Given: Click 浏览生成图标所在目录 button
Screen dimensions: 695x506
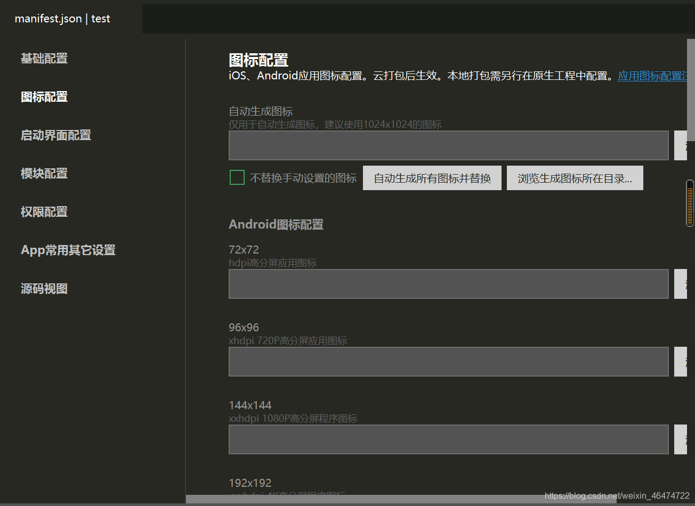Looking at the screenshot, I should [575, 178].
